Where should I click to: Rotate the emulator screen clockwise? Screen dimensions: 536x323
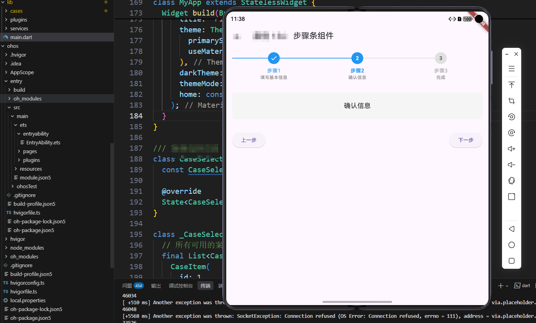tap(511, 132)
